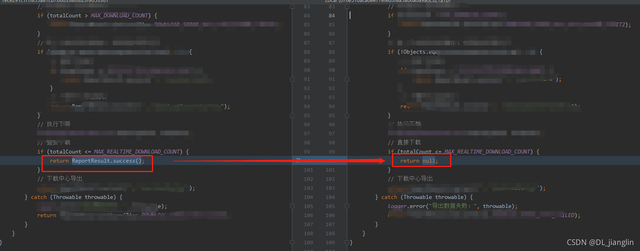Viewport: 640px width, 251px height.
Task: Click the 'return null;' statement in Local pane
Action: 419,161
